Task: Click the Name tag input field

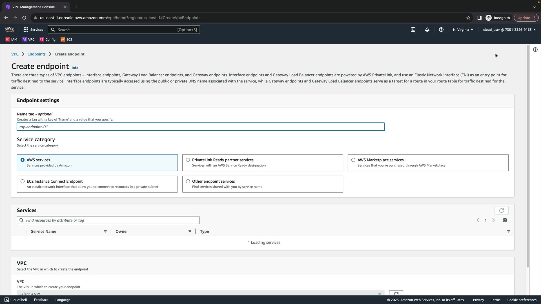Action: pos(200,127)
